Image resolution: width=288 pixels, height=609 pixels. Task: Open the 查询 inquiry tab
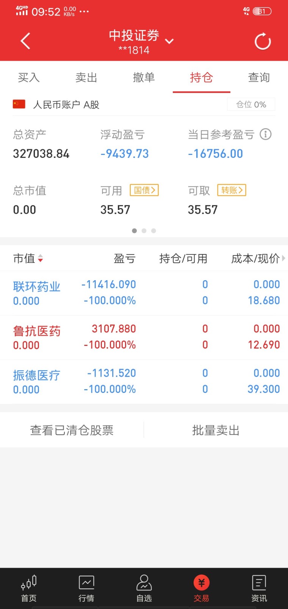click(259, 77)
